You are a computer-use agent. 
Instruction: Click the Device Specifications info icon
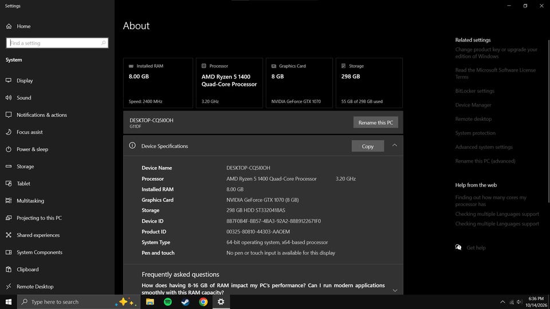[132, 145]
